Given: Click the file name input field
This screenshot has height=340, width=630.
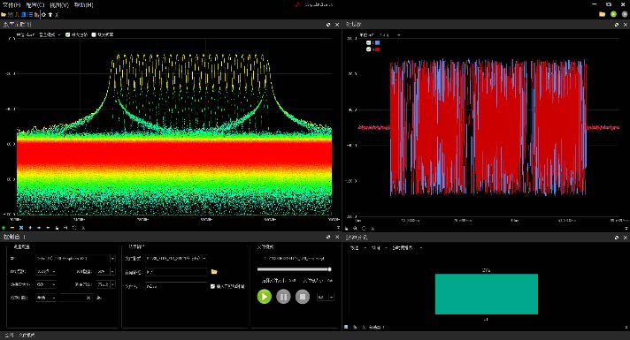Looking at the screenshot, I should pos(176,286).
